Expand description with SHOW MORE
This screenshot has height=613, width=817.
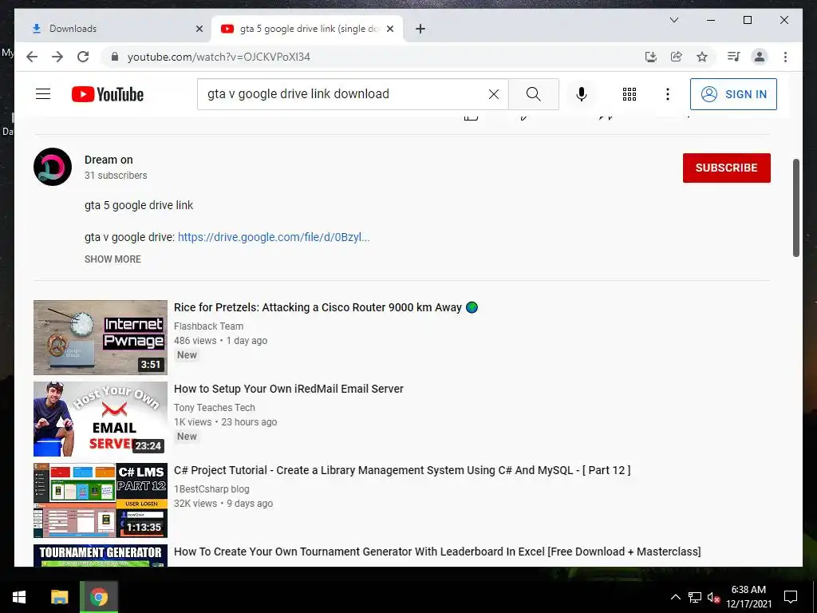pos(112,259)
